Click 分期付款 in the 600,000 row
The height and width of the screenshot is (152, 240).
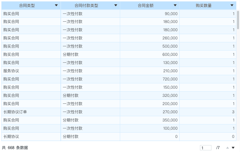point(91,54)
